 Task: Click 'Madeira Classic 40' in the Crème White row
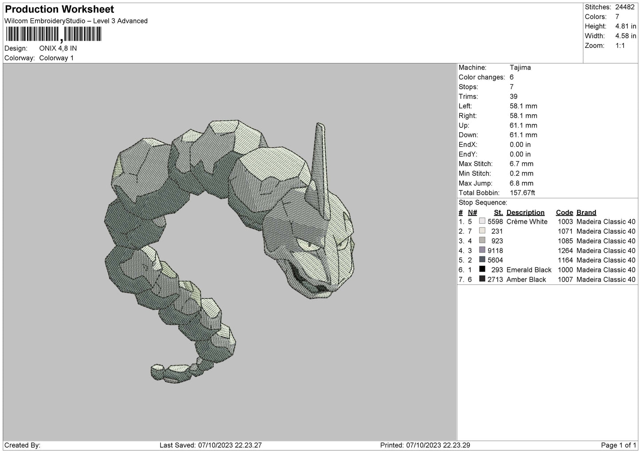point(606,221)
